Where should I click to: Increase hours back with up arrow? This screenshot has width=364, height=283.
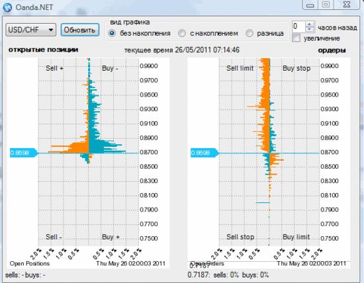(309, 24)
